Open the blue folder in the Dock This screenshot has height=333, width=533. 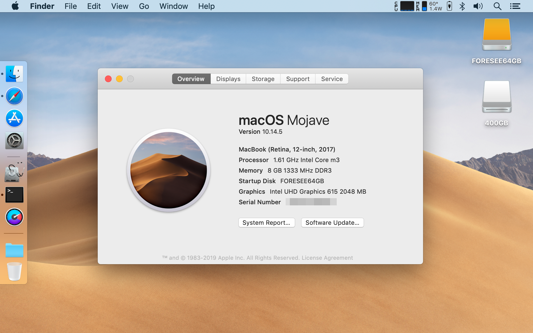tap(14, 250)
